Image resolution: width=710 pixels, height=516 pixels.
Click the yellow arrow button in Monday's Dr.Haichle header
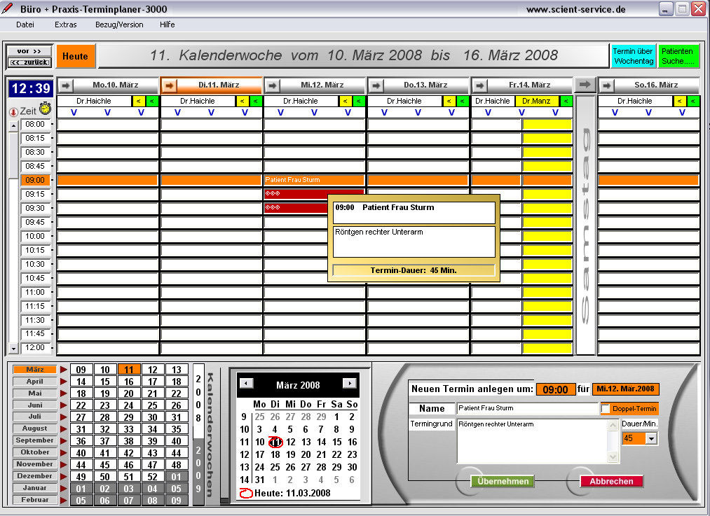pyautogui.click(x=139, y=101)
